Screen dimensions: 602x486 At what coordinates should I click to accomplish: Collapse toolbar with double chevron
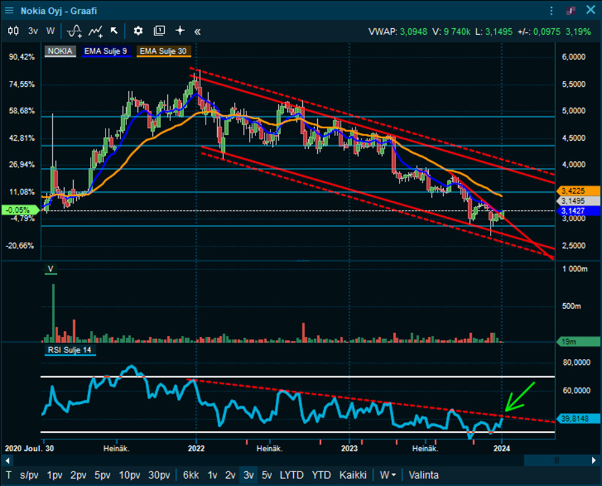[197, 31]
